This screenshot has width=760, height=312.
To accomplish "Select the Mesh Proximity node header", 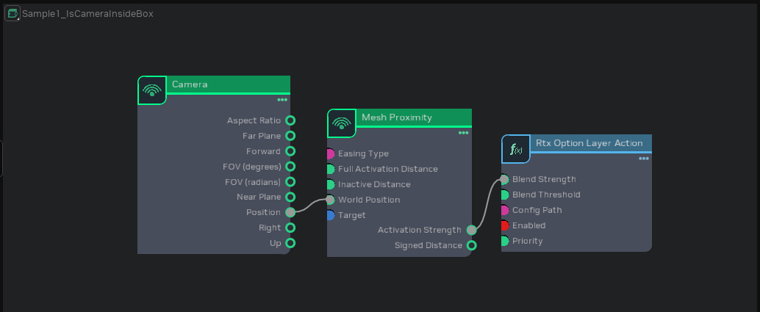I will [412, 117].
